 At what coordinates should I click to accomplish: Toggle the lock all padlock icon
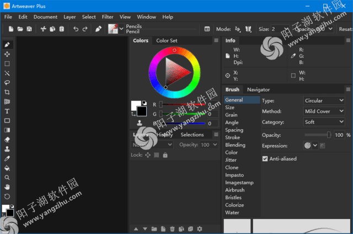coord(165,155)
